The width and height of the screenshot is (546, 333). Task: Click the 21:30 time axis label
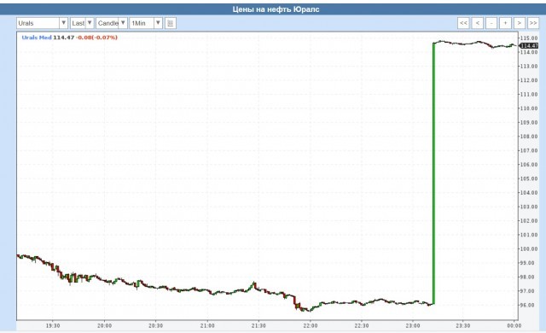click(x=258, y=325)
